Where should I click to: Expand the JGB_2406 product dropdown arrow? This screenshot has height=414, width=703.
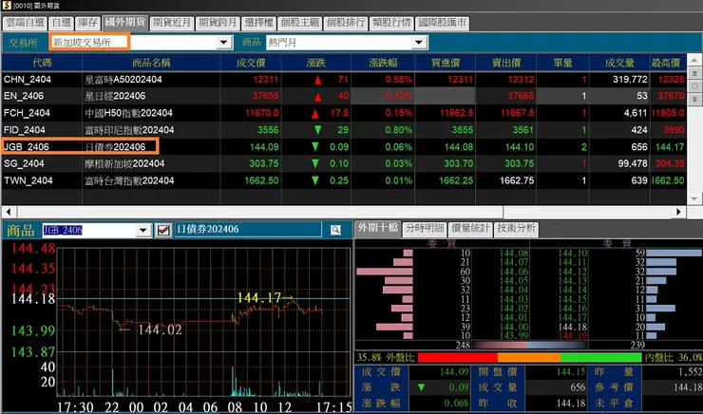click(x=142, y=231)
